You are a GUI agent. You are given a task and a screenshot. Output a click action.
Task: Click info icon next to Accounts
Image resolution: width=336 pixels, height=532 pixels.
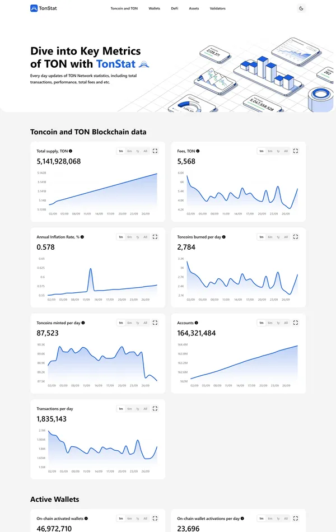coord(197,323)
